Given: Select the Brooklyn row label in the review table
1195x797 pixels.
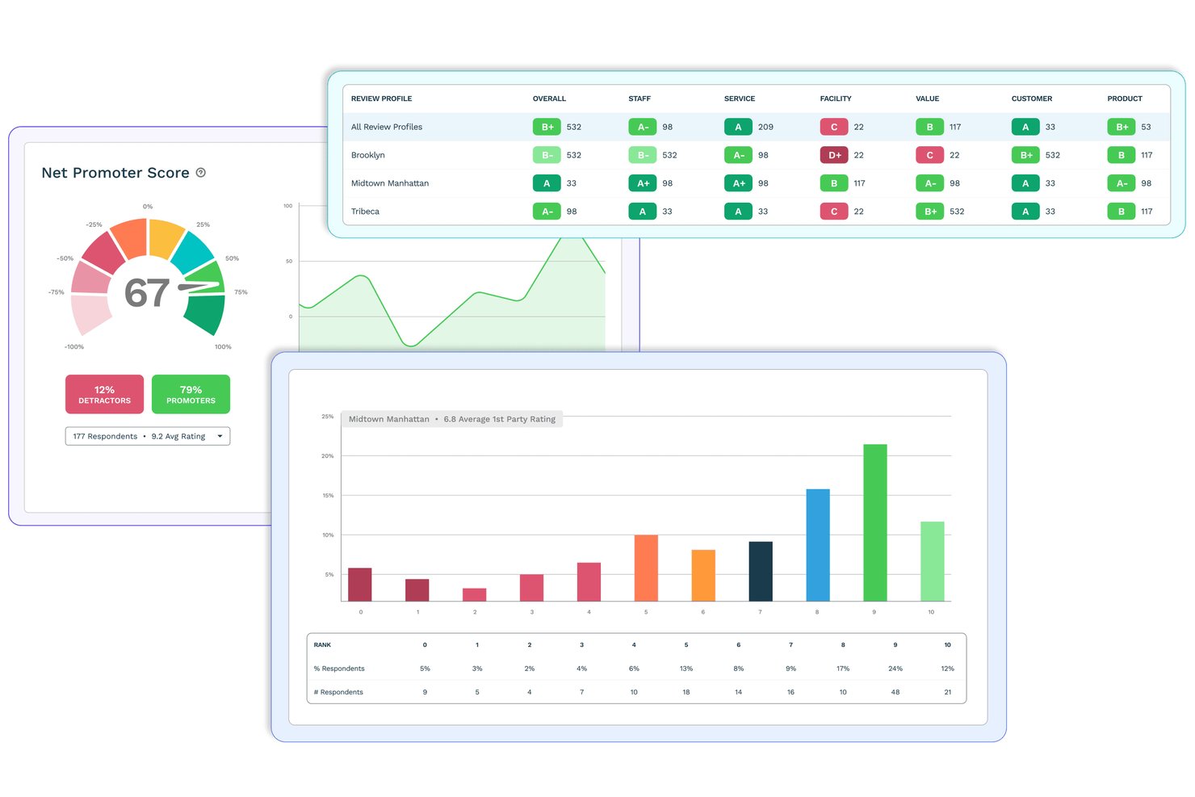Looking at the screenshot, I should click(368, 155).
